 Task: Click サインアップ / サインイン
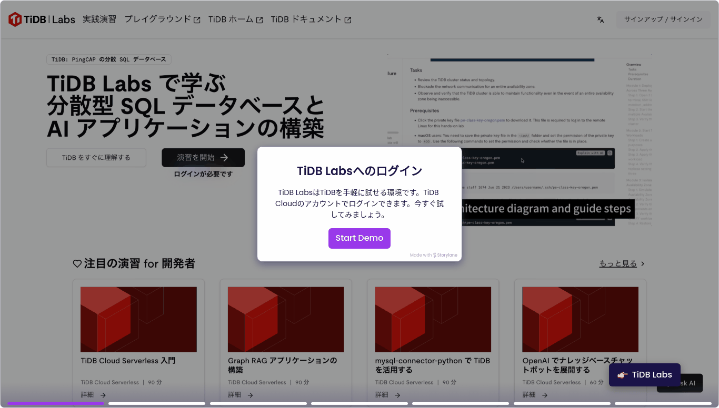pyautogui.click(x=663, y=19)
